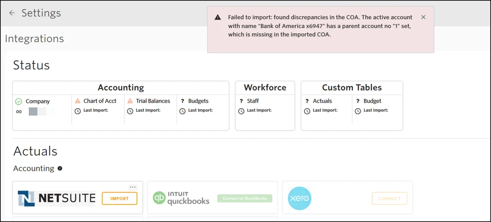Open the NetSuite card three-dot menu
The height and width of the screenshot is (222, 491).
coord(133,187)
